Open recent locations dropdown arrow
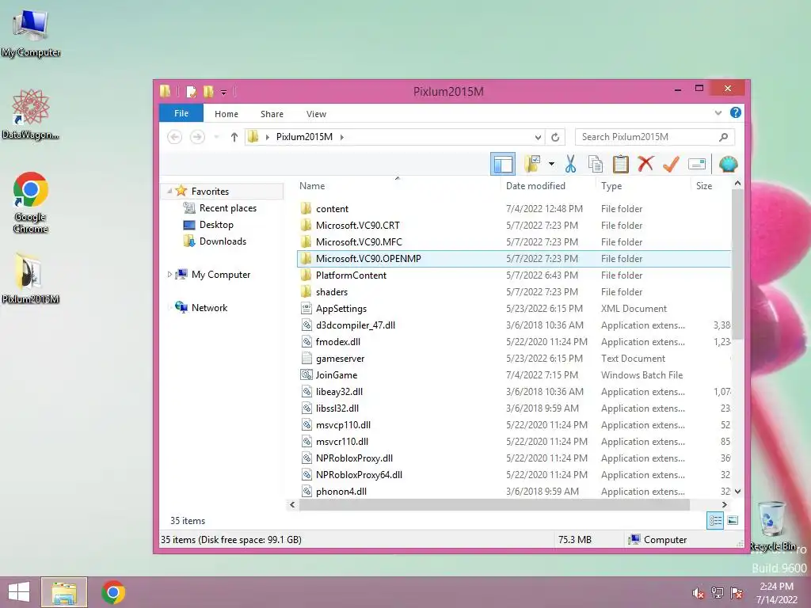Screen dimensions: 811x608 pos(217,137)
